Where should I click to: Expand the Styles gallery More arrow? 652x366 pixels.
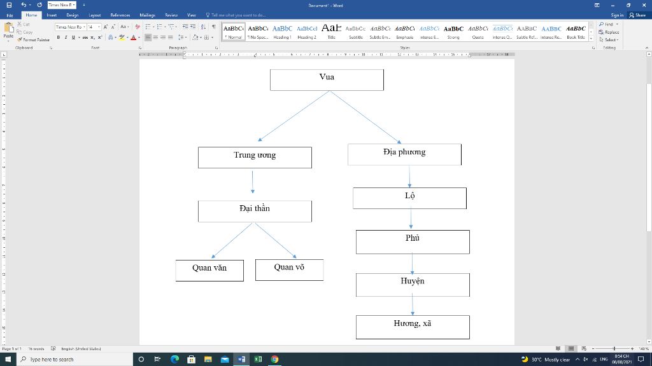coord(591,38)
